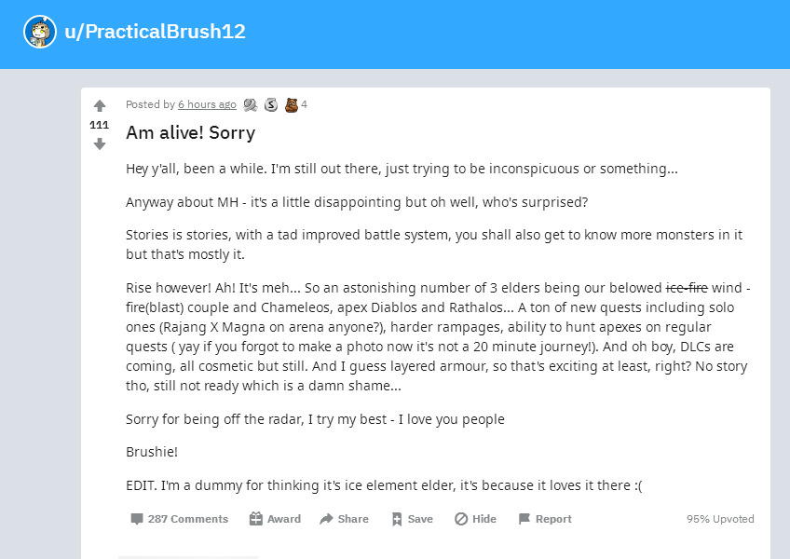This screenshot has width=790, height=559.
Task: Upvote the "Am alive! Sorry" post
Action: point(100,106)
